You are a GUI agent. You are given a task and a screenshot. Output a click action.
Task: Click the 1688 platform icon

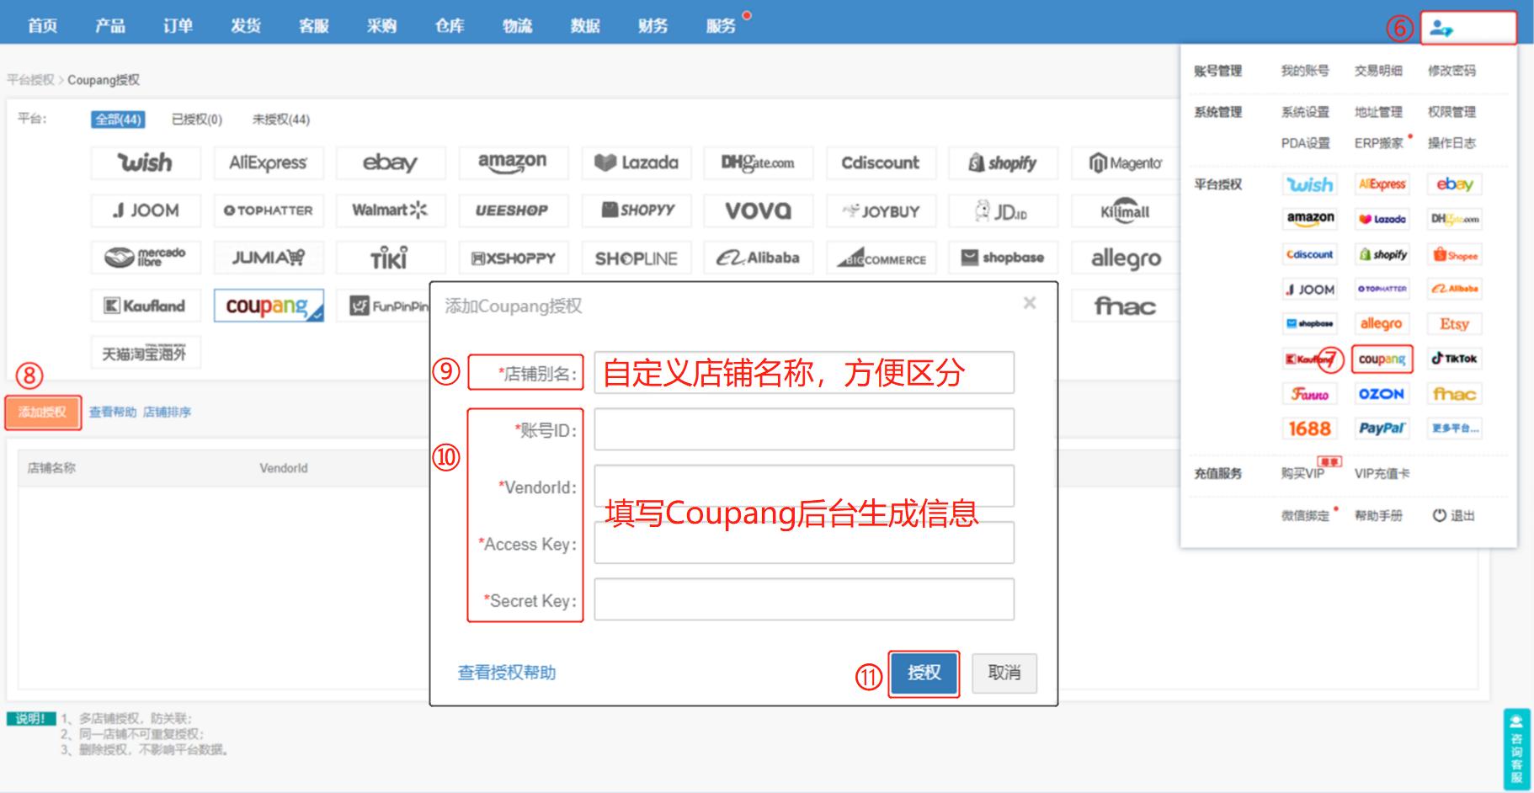click(1310, 428)
